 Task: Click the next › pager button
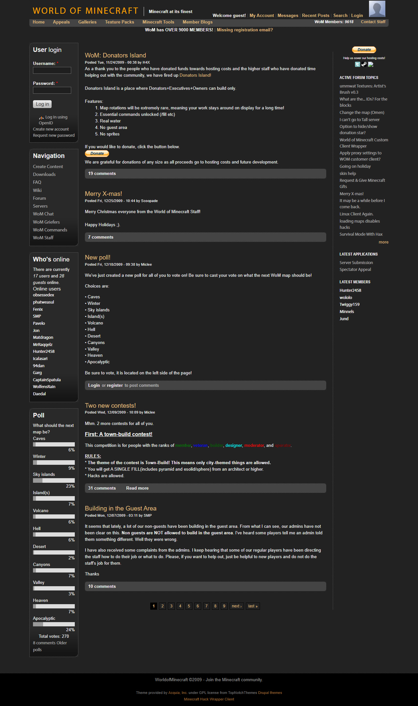[237, 606]
